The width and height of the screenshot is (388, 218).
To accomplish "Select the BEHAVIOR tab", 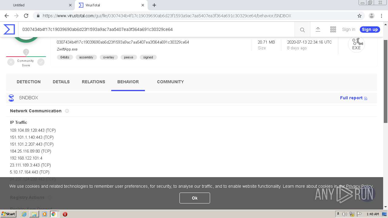I will (x=128, y=82).
